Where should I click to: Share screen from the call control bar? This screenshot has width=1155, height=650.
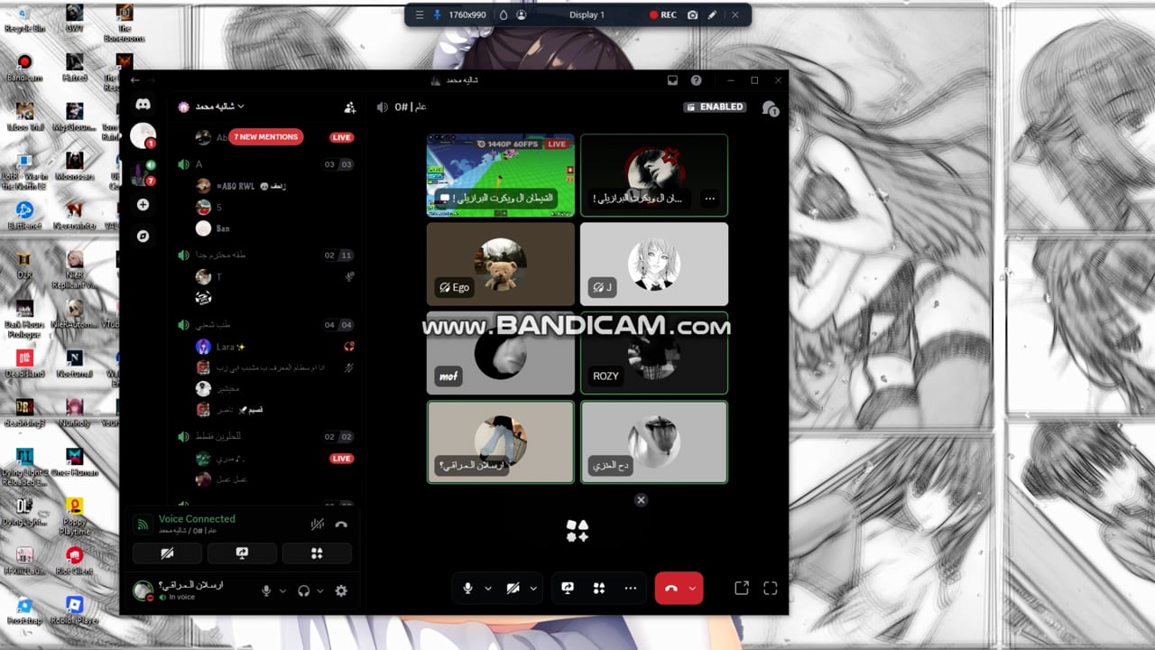(568, 588)
